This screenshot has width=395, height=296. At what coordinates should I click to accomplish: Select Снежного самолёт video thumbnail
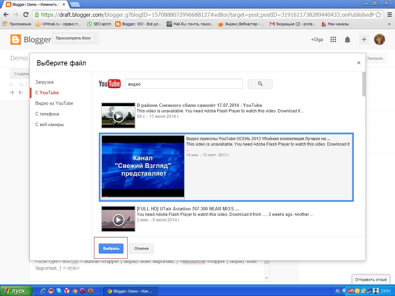click(x=118, y=115)
